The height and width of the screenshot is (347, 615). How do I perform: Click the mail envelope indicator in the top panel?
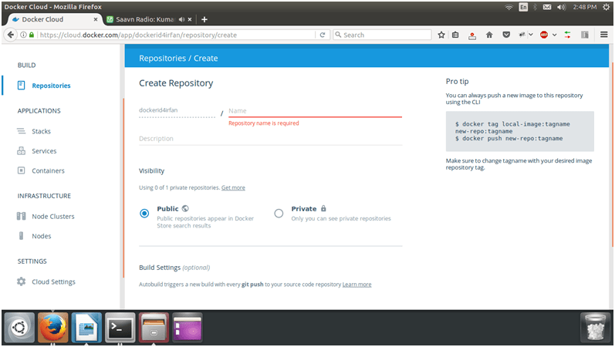[x=547, y=7]
